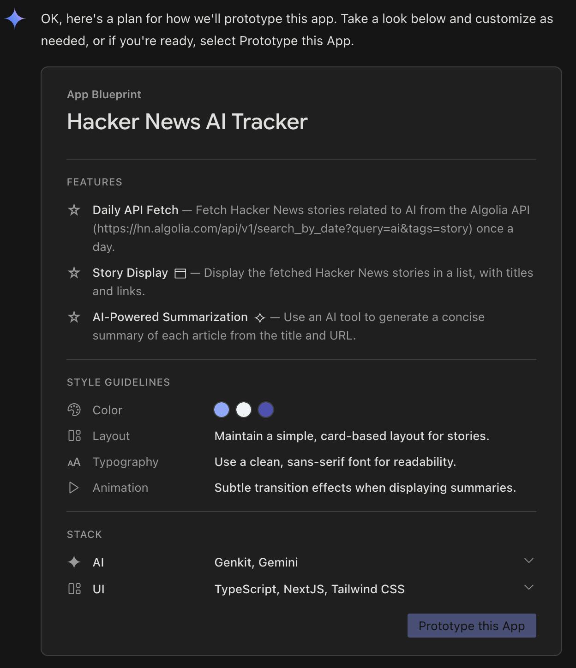Expand the UI stack dropdown chevron
The width and height of the screenshot is (576, 668).
[529, 588]
